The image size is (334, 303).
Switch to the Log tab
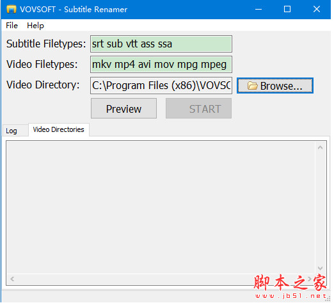point(15,130)
